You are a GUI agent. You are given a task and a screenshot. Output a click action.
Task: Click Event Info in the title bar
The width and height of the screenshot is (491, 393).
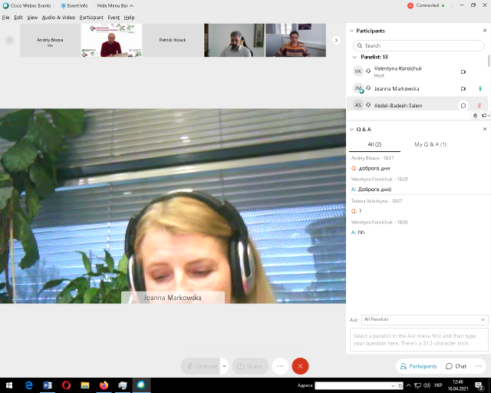coord(74,5)
